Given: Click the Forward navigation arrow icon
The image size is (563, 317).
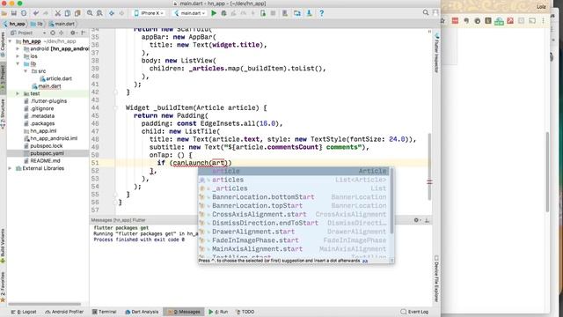Looking at the screenshot, I should coord(121,13).
